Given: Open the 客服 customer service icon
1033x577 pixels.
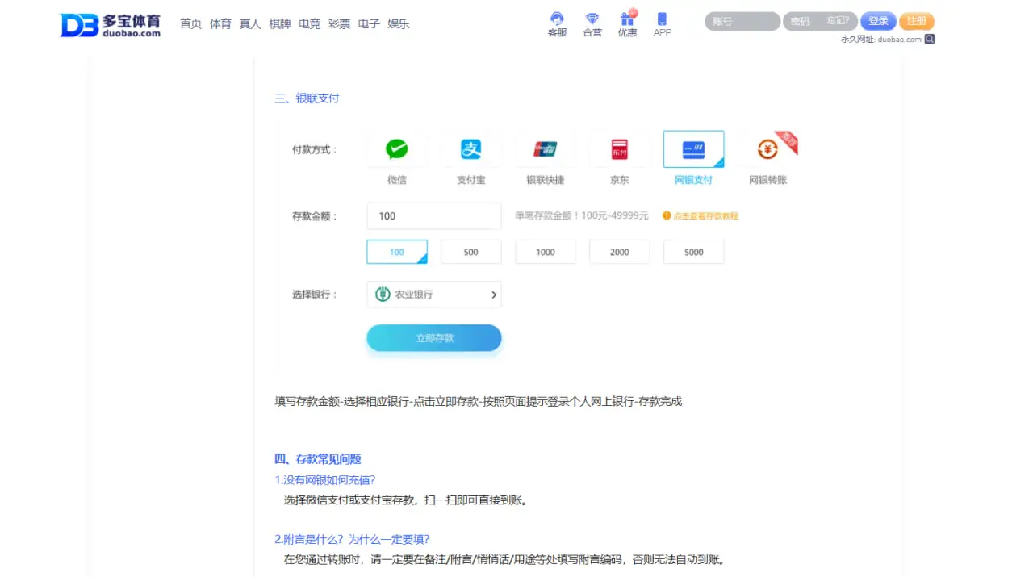Looking at the screenshot, I should [x=557, y=19].
